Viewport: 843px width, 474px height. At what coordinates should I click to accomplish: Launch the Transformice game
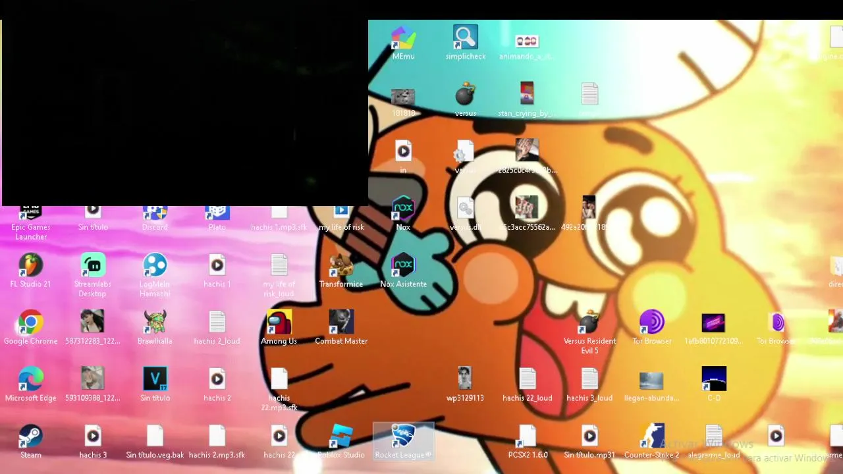(x=341, y=271)
